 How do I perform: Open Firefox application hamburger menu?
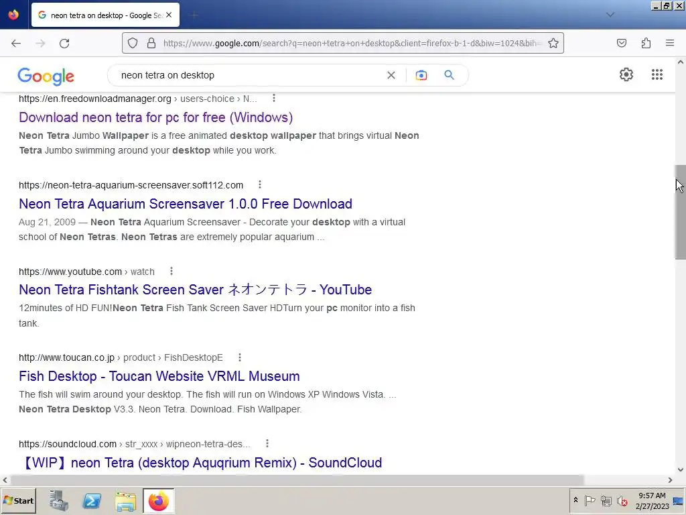(670, 43)
